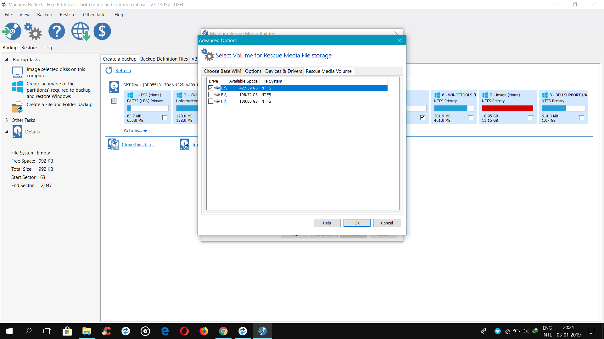Open Chrome from the taskbar

[223, 331]
